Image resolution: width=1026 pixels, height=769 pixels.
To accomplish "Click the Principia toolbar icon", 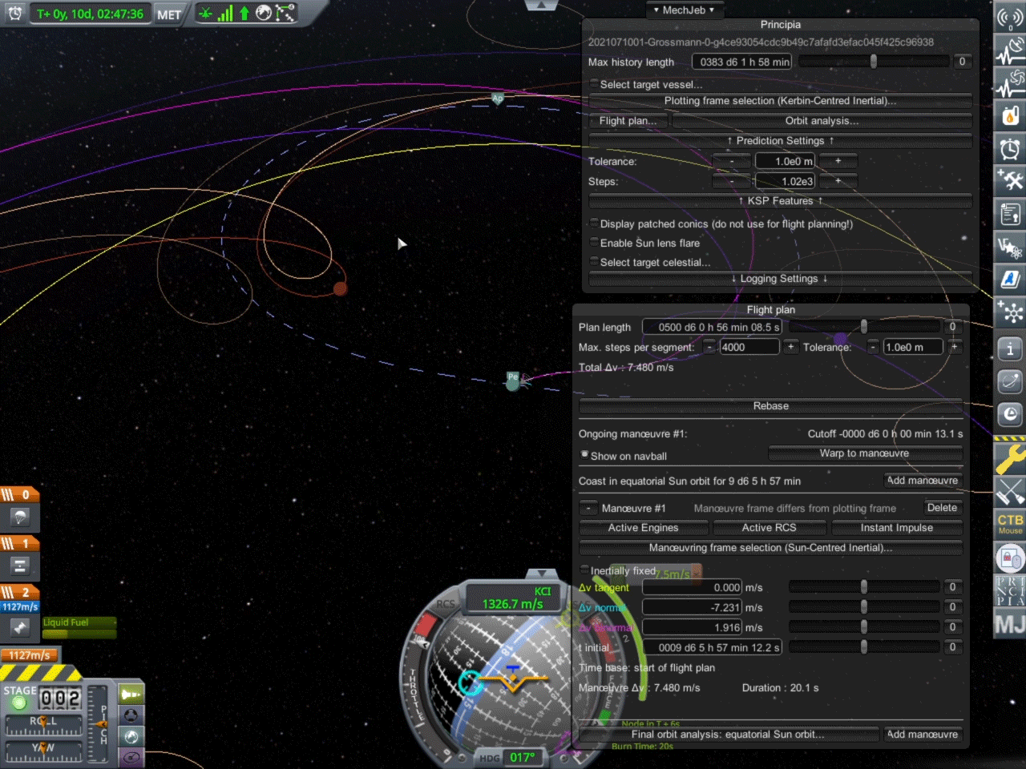I will (x=1010, y=591).
